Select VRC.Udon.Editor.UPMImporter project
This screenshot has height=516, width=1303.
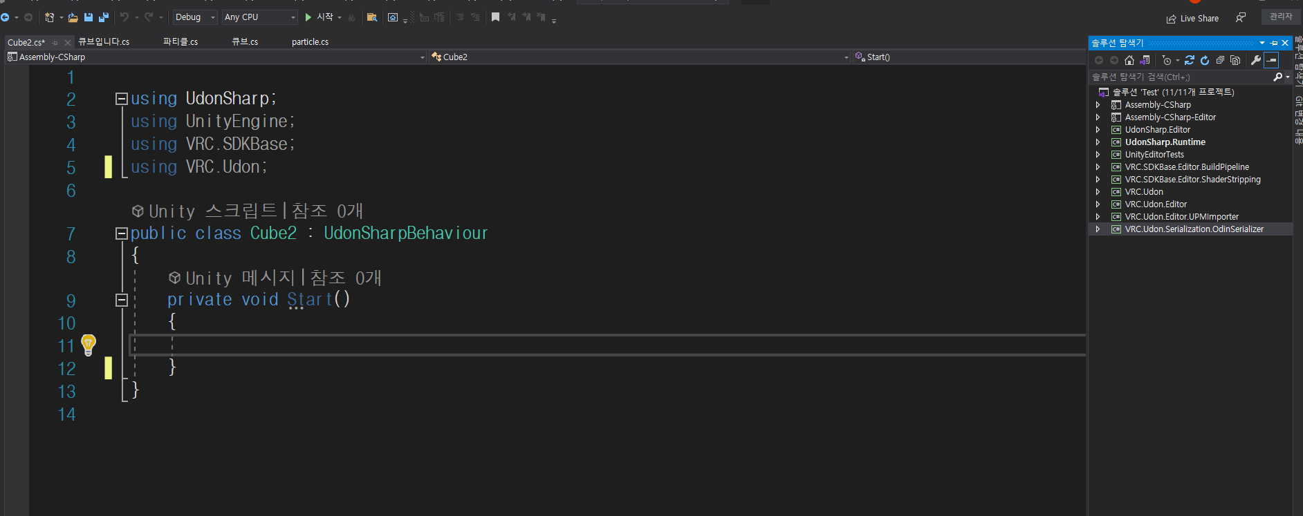click(1181, 217)
